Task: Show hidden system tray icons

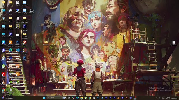Action: coord(157,98)
